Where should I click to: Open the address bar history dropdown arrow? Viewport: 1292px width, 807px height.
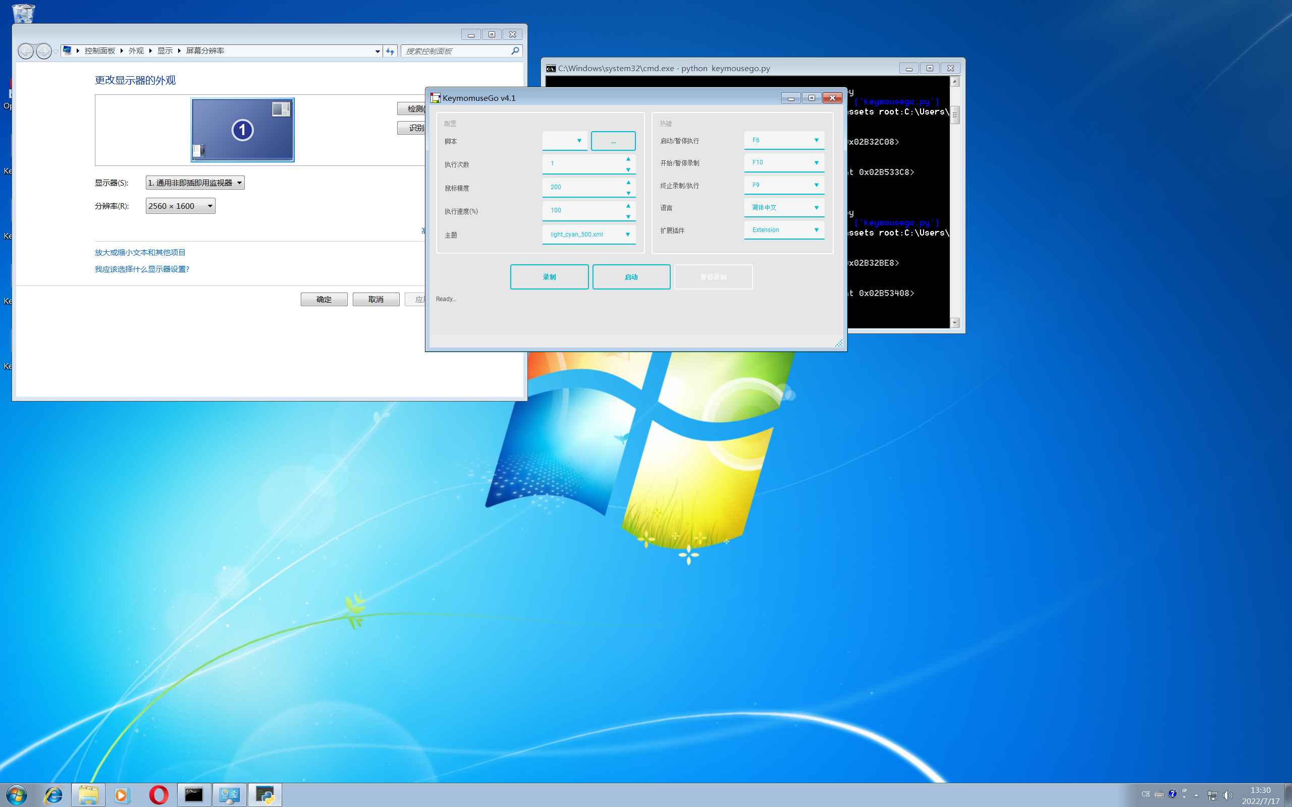[x=378, y=51]
